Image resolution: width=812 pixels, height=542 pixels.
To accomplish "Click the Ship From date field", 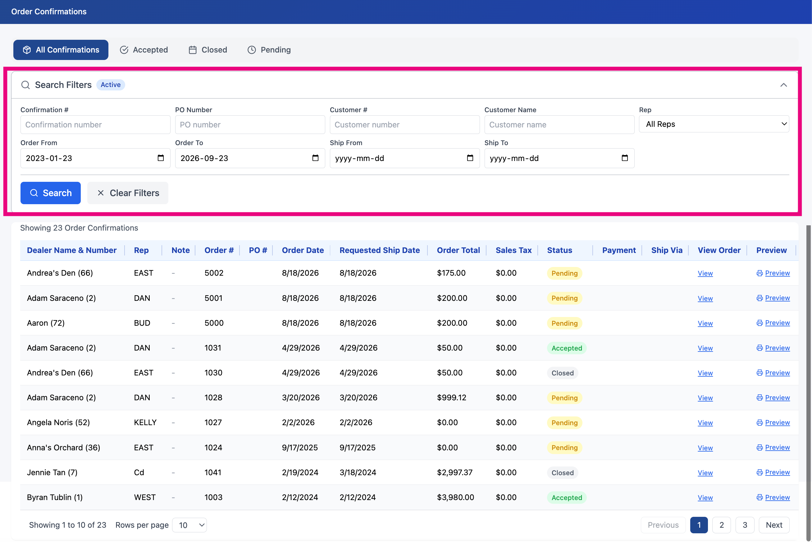I will point(405,158).
